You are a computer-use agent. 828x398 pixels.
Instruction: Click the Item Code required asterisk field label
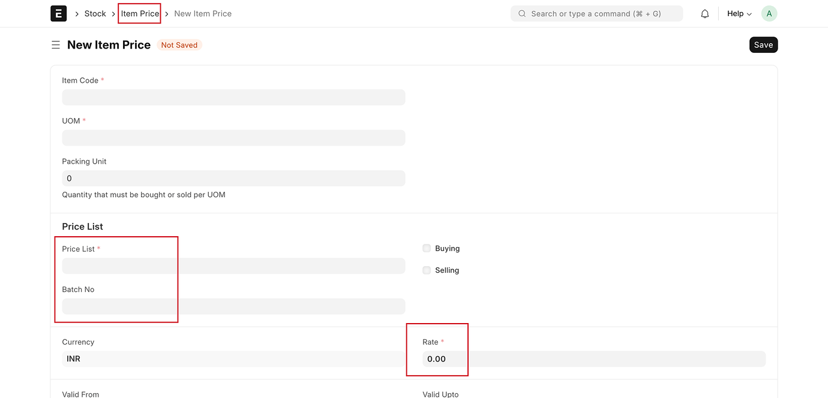pos(83,80)
